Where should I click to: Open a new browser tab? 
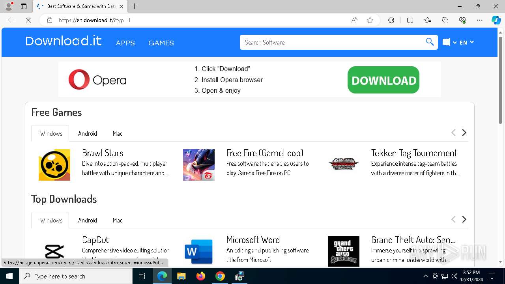tap(135, 6)
